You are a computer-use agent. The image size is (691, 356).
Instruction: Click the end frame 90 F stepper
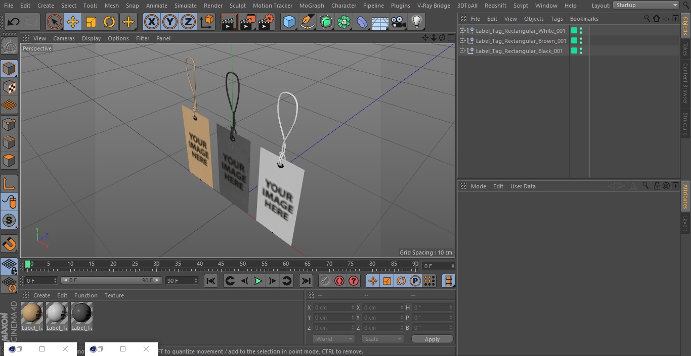pyautogui.click(x=195, y=281)
